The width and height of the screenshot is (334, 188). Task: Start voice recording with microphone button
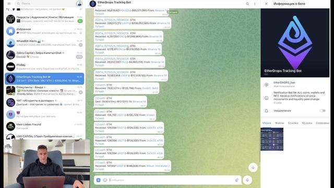tap(247, 180)
